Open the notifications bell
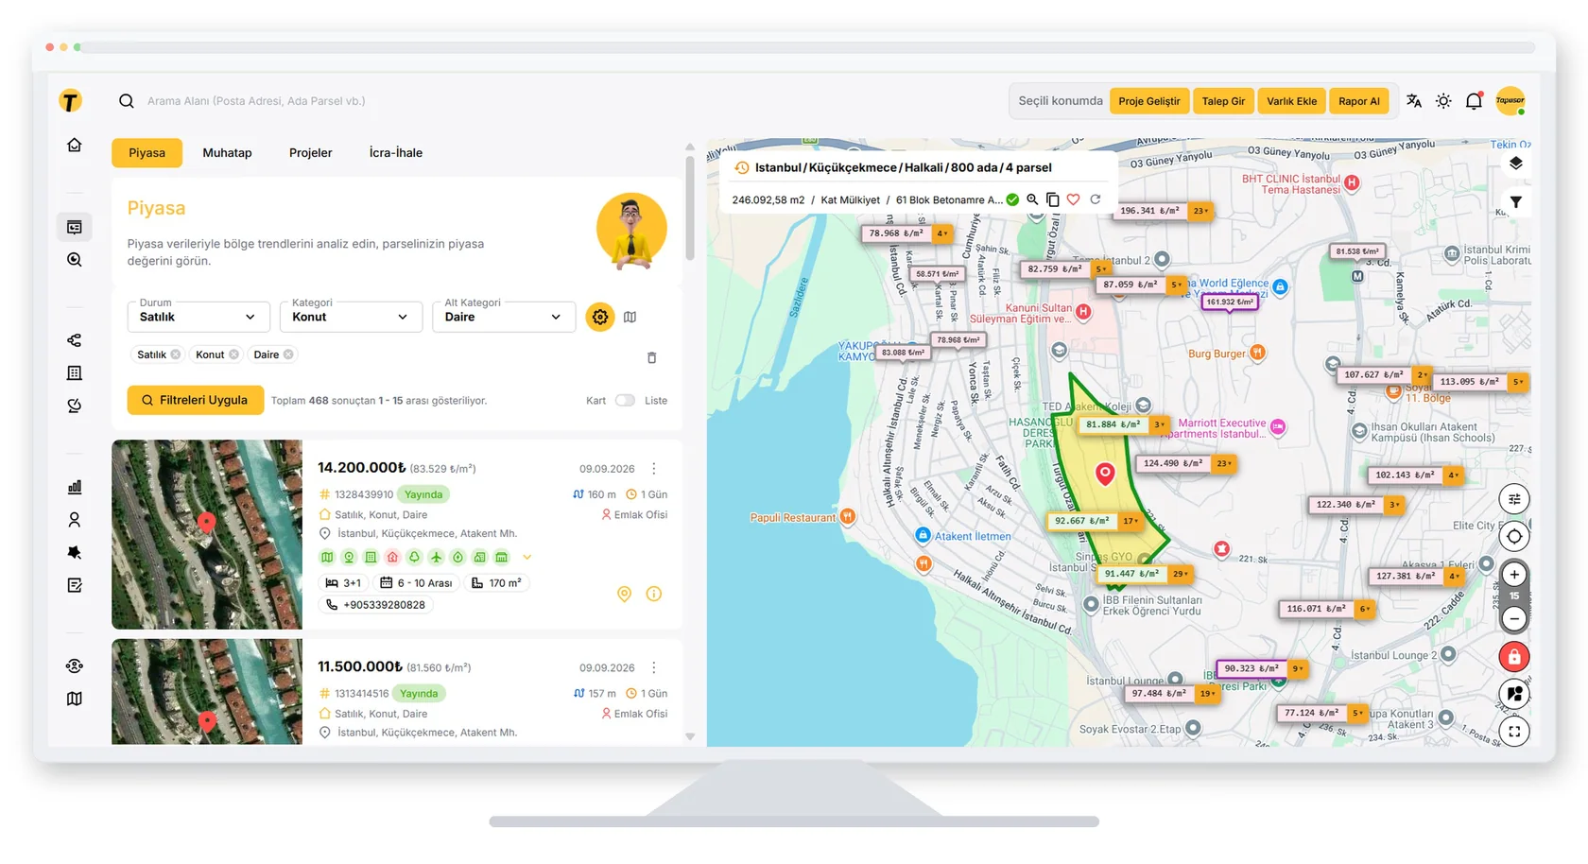Viewport: 1588px width, 864px height. pos(1474,101)
